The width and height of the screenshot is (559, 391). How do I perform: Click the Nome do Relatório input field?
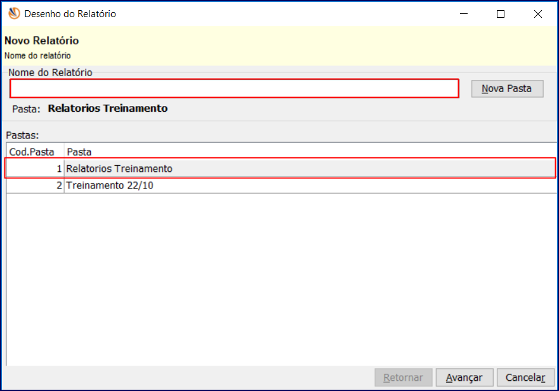pyautogui.click(x=234, y=88)
